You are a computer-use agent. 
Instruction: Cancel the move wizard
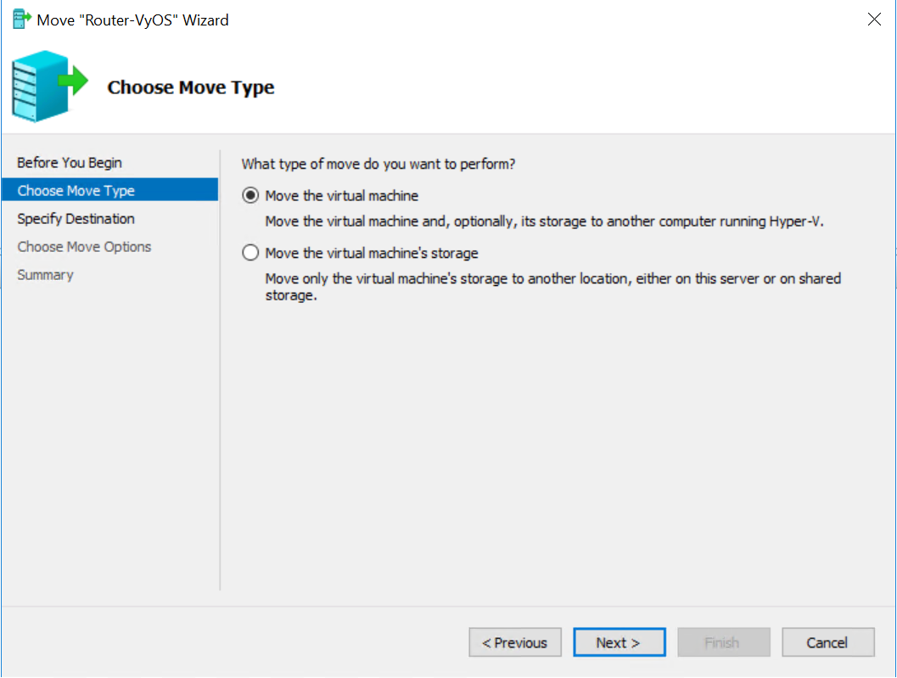827,642
